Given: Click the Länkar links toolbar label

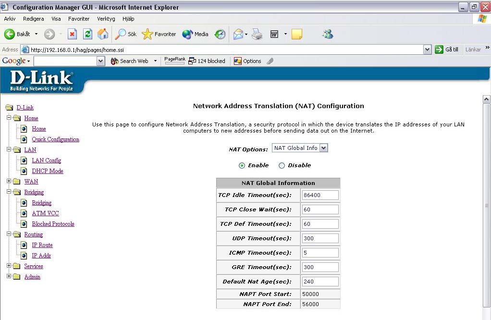Looking at the screenshot, I should click(473, 49).
